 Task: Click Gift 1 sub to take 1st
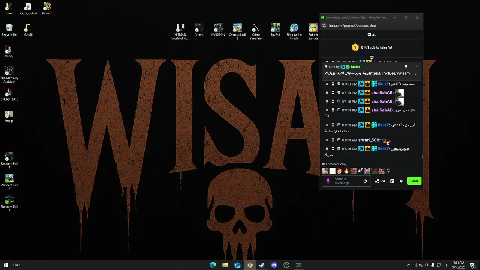click(x=376, y=48)
